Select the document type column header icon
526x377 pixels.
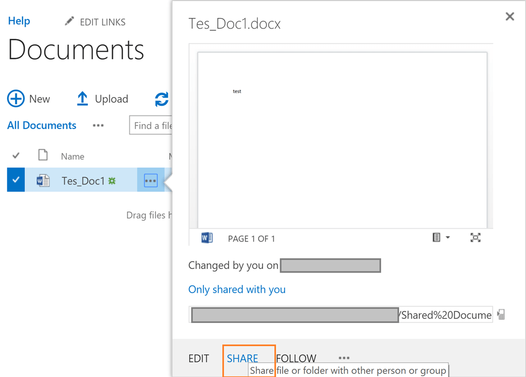43,155
